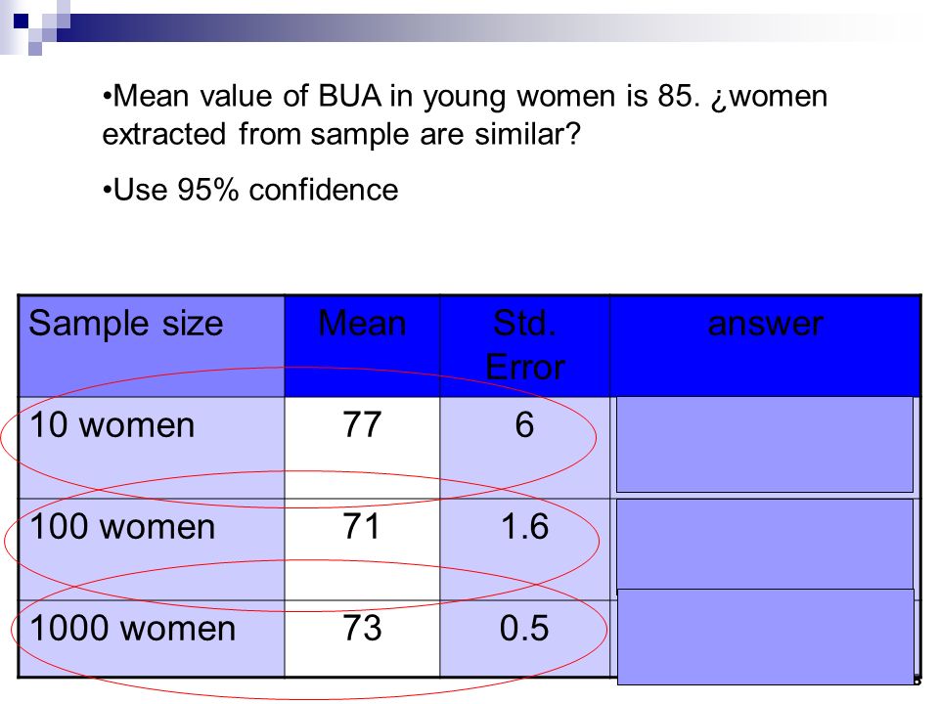939x704 pixels.
Task: Click the mean value 77
Action: (x=362, y=425)
